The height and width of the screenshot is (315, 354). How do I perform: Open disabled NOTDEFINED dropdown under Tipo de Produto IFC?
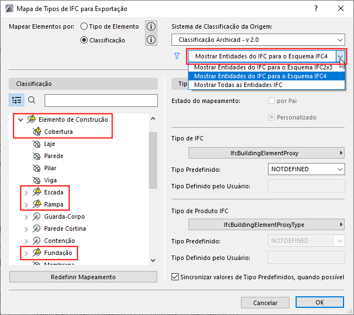pyautogui.click(x=307, y=241)
